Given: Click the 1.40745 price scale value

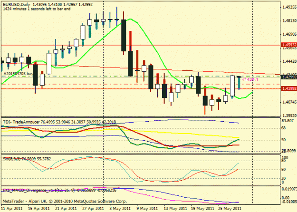Looking at the screenshot, I should [x=289, y=102].
